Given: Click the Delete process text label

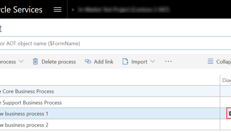Looking at the screenshot, I should tap(59, 62).
